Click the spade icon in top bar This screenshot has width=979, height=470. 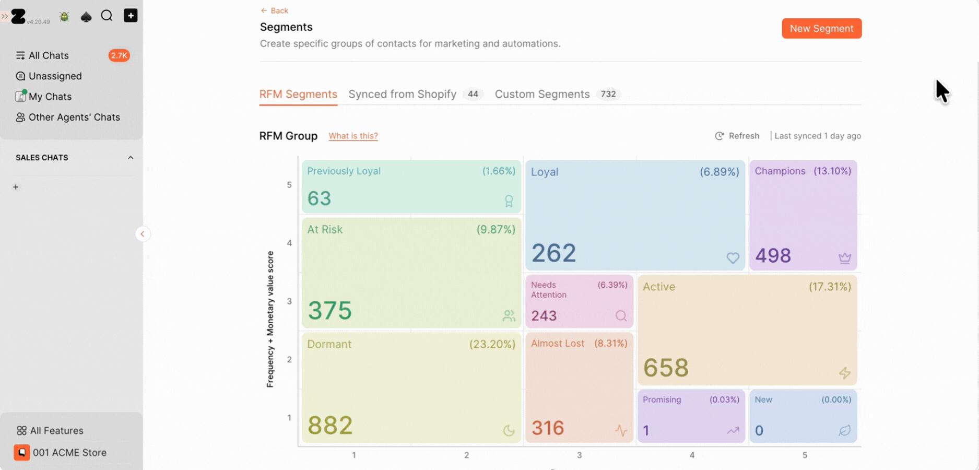click(x=86, y=17)
